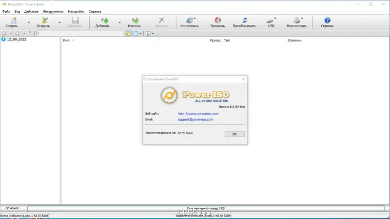Click the Копировать (Copy) disc icon
Viewport: 390px width, 219px height.
point(189,20)
